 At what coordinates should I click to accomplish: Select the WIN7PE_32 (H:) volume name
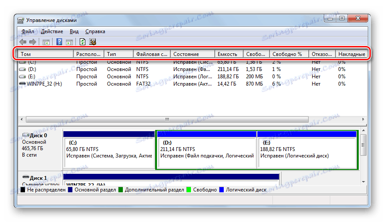click(44, 84)
